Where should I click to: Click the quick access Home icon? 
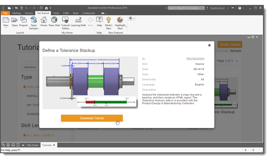pos(46,8)
